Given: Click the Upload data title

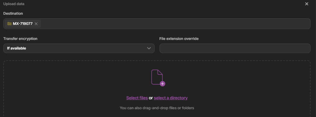Looking at the screenshot, I should (14, 4).
